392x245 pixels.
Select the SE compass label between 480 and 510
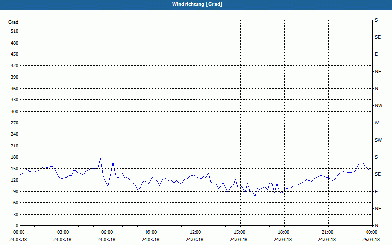coord(378,37)
